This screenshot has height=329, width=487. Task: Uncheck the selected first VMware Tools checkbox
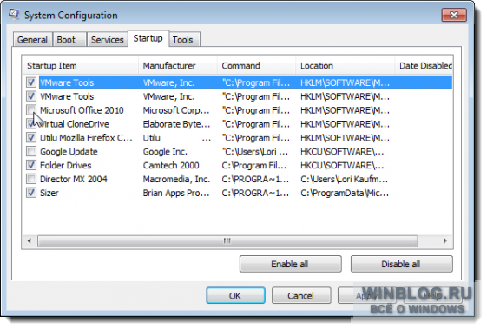tap(31, 82)
